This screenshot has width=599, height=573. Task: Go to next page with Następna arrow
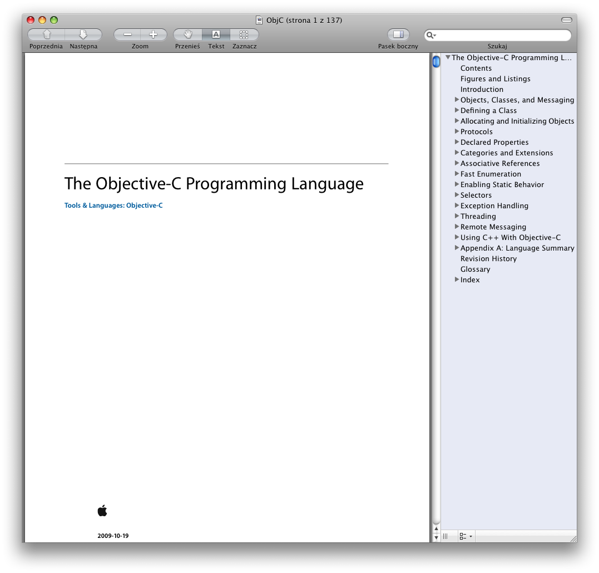coord(83,35)
